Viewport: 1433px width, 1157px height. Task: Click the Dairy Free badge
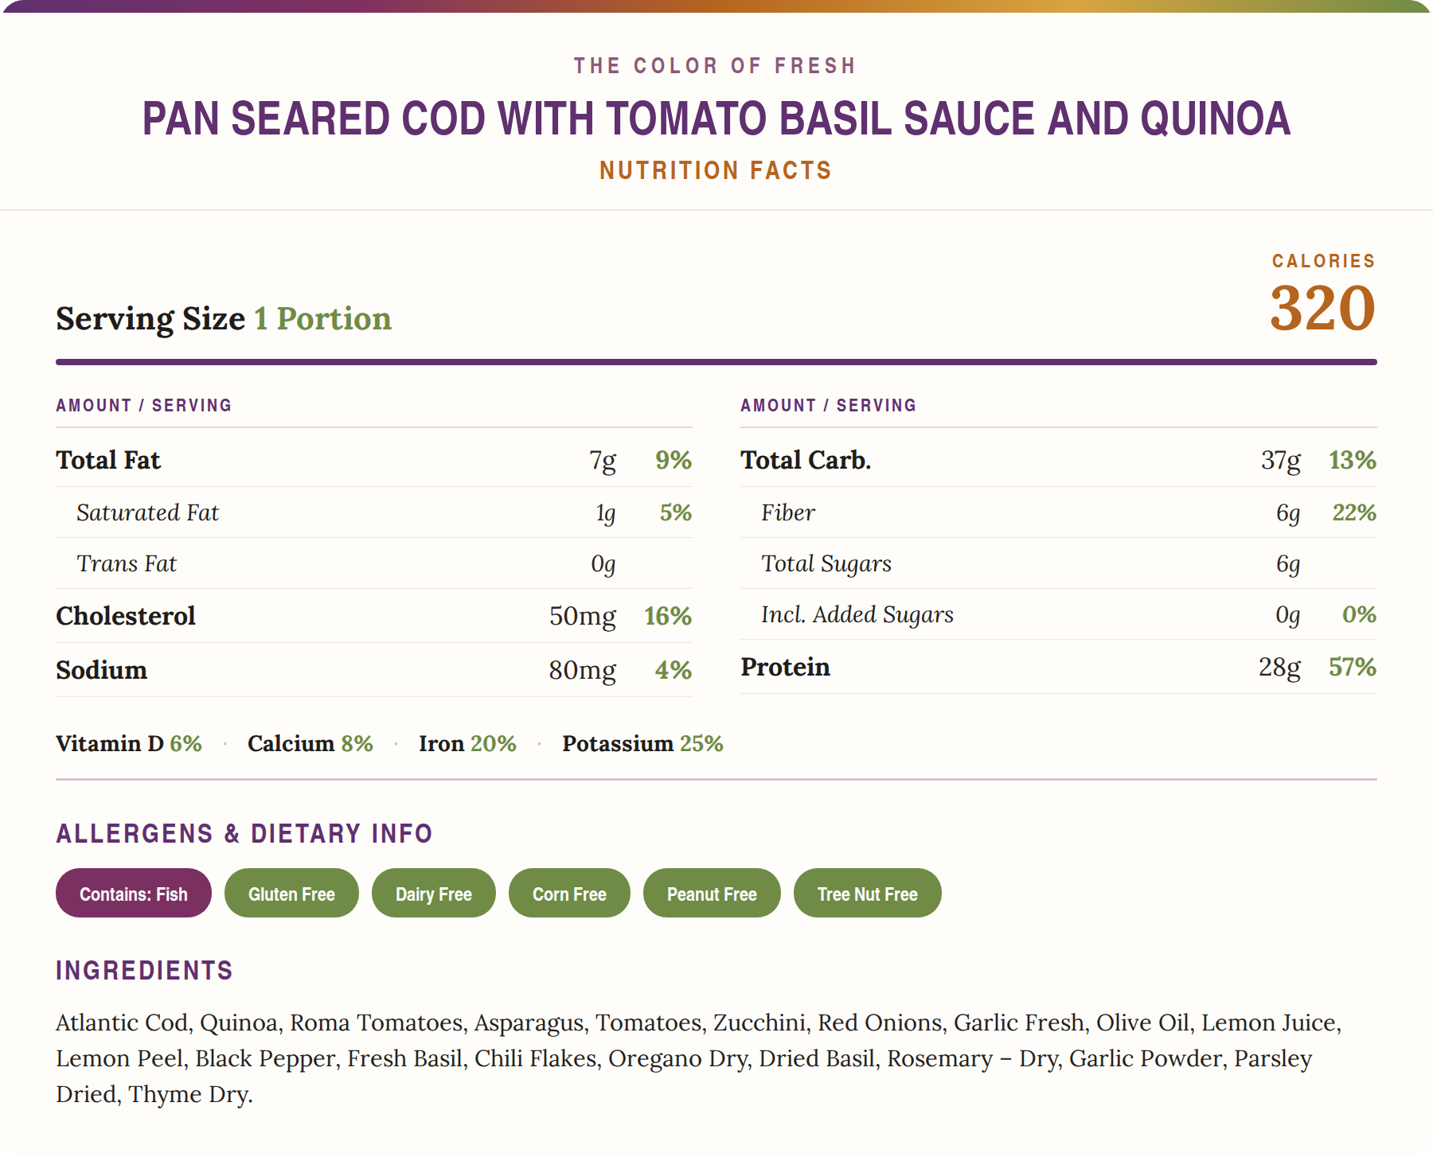434,893
